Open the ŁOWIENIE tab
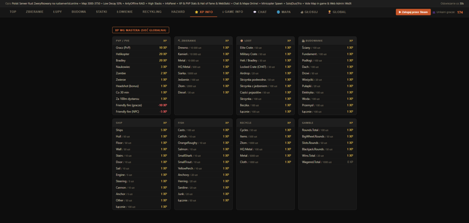This screenshot has height=223, width=469. pos(125,12)
